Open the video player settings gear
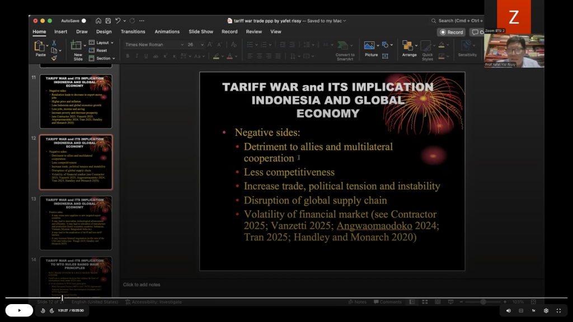This screenshot has width=573, height=322. pos(546,310)
